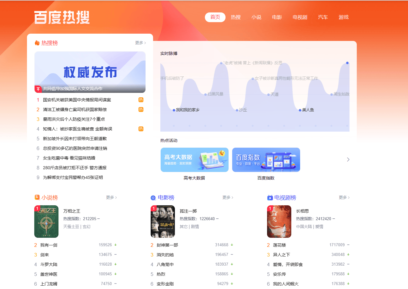Image resolution: width=408 pixels, height=289 pixels.
Task: Open novel 斗罗大陆 in the list
Action: pos(49,264)
